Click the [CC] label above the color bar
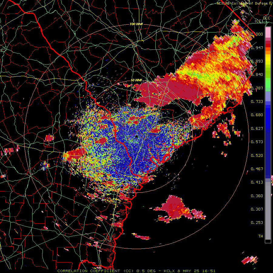Image resolution: width=273 pixels, height=273 pixels. pyautogui.click(x=259, y=21)
